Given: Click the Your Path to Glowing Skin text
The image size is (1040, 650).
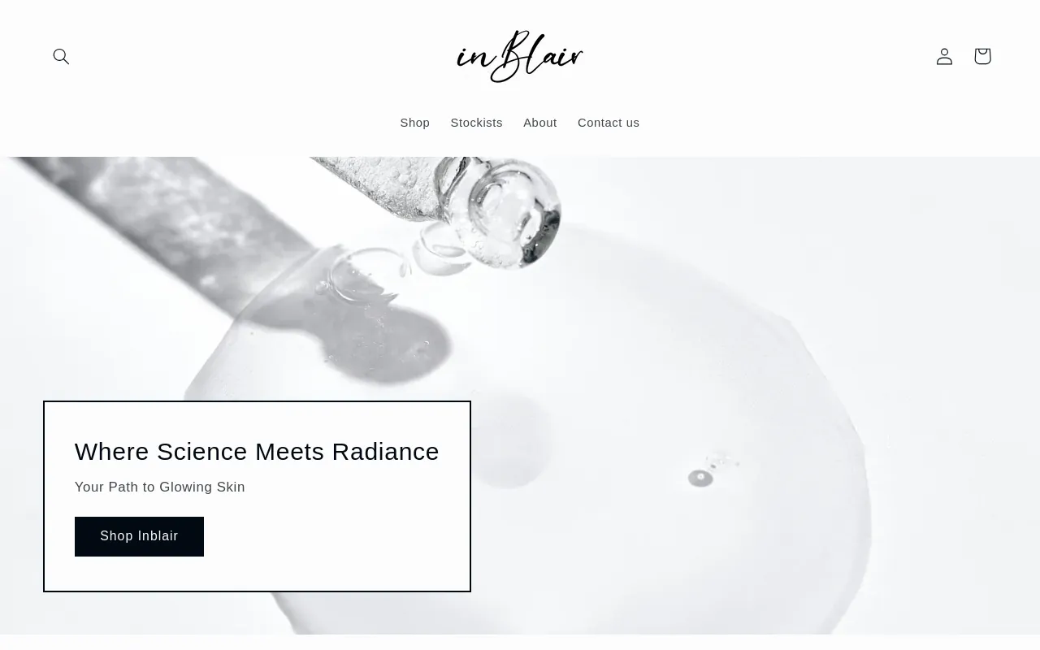Looking at the screenshot, I should pos(160,487).
